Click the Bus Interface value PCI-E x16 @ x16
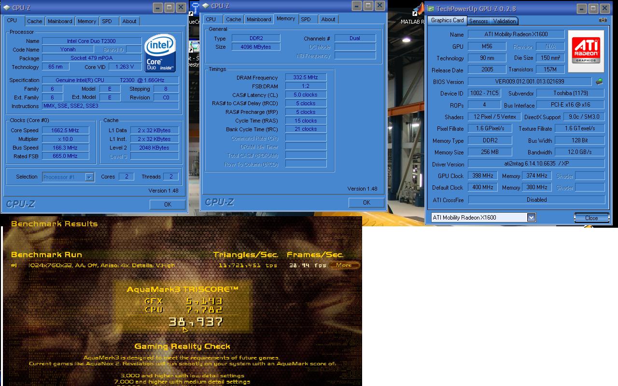Viewport: 618px width, 386px height. tap(571, 105)
